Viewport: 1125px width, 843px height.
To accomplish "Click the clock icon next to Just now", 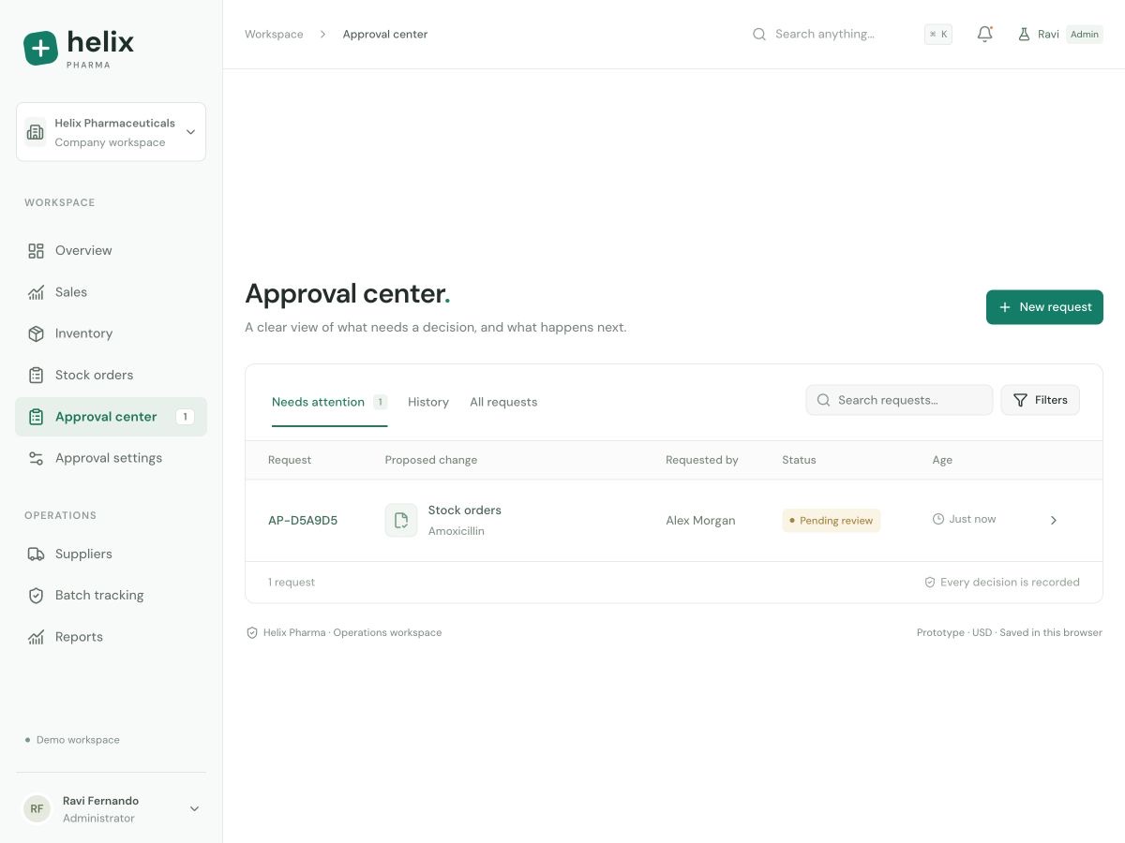I will (937, 519).
